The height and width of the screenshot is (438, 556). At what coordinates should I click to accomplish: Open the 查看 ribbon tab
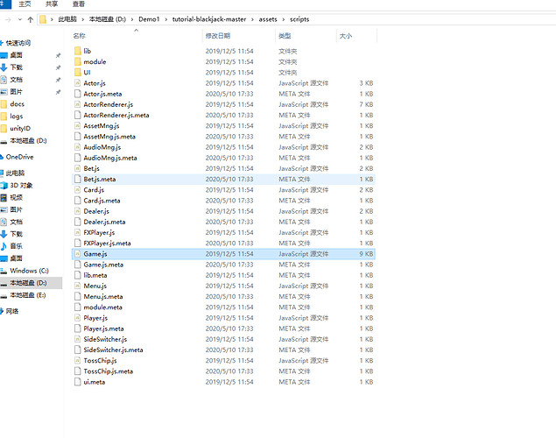click(x=79, y=4)
